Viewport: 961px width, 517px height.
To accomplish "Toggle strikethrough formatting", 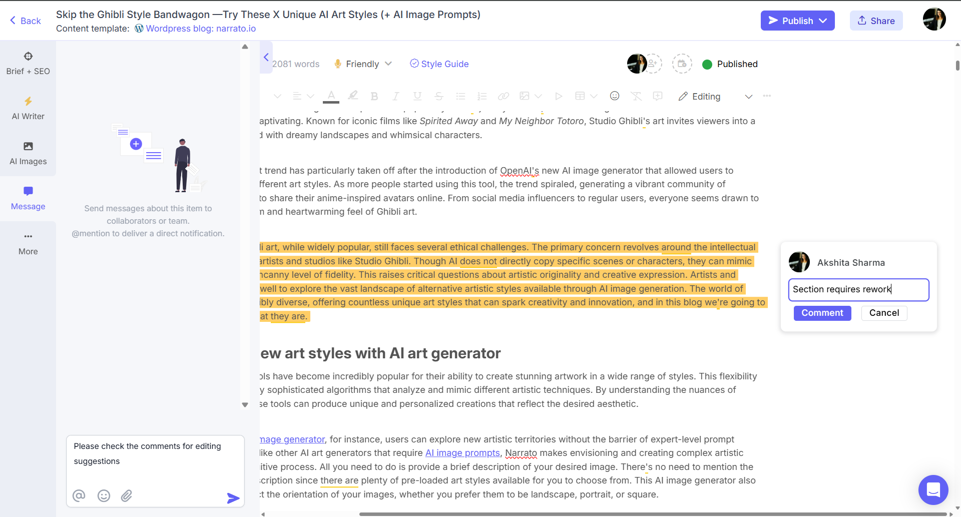I will click(x=439, y=96).
